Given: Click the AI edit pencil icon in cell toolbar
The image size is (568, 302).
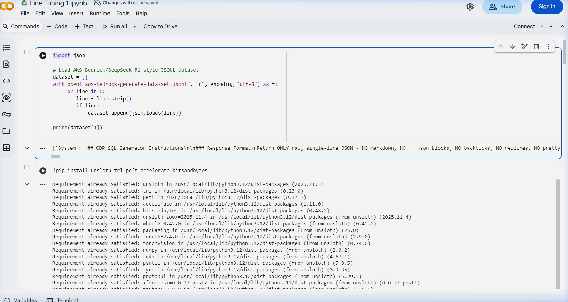Looking at the screenshot, I should 524,46.
